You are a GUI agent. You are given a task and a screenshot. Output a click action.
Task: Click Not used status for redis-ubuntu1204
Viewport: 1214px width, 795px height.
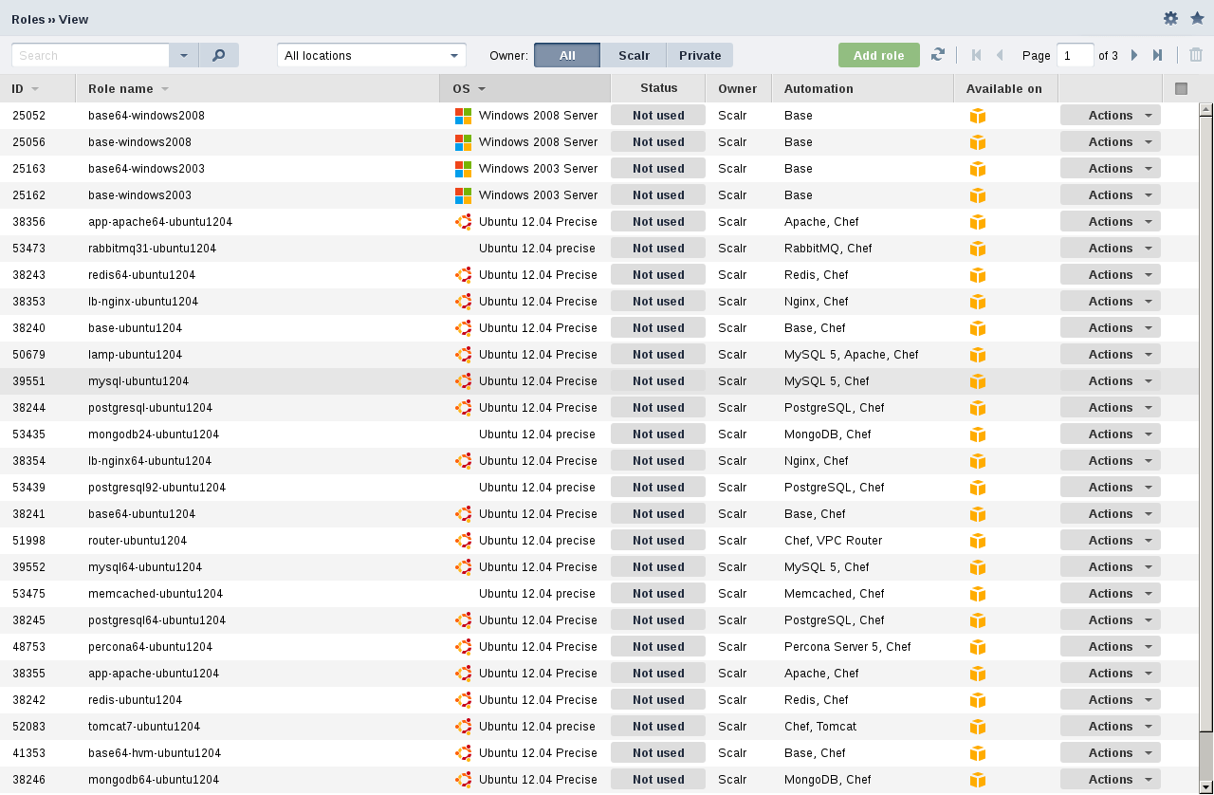tap(658, 700)
